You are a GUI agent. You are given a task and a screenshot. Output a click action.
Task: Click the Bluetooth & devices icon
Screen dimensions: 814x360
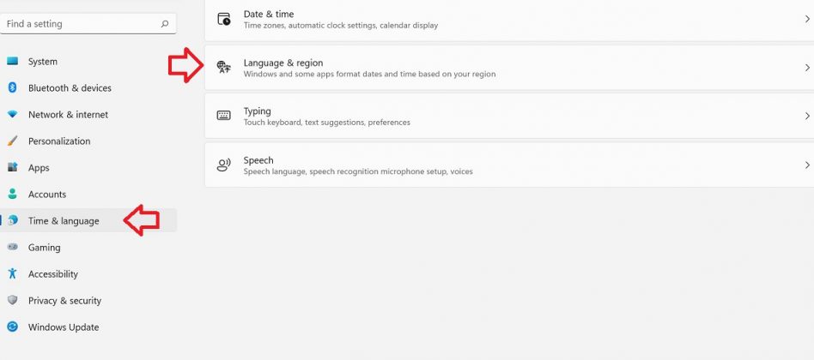12,88
